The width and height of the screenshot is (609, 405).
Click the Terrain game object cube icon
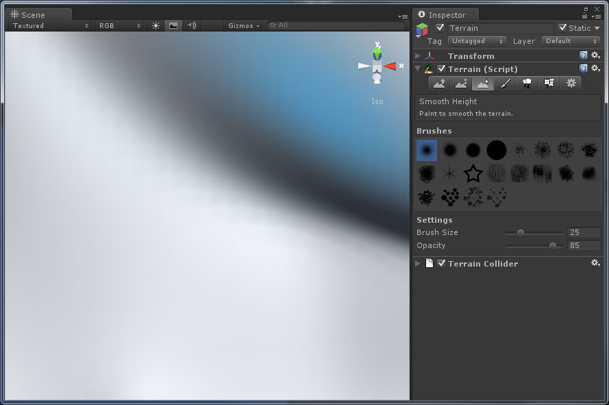point(422,29)
